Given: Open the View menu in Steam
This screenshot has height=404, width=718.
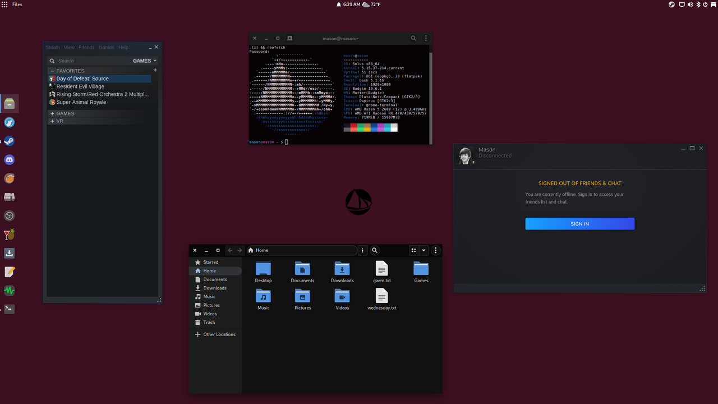Looking at the screenshot, I should (69, 48).
